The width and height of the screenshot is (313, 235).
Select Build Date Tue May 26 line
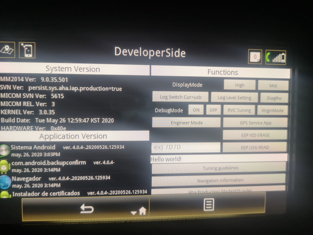[57, 120]
